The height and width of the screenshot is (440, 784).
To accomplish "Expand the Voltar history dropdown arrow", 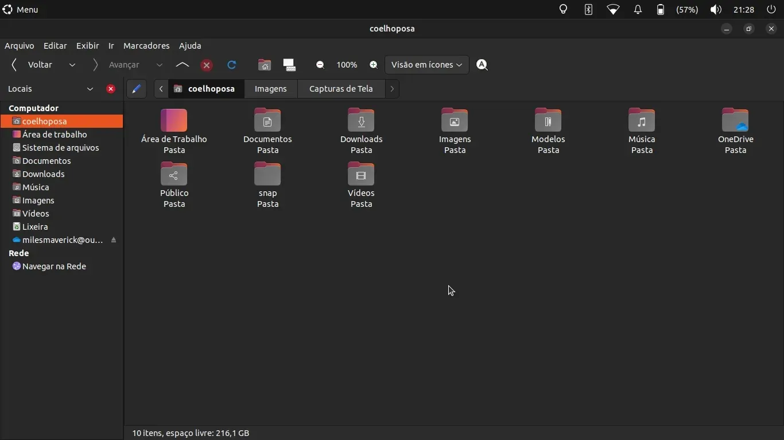I will [72, 65].
